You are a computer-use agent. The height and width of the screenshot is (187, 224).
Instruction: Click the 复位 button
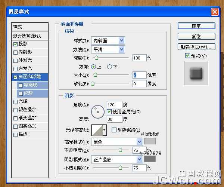click(x=196, y=36)
